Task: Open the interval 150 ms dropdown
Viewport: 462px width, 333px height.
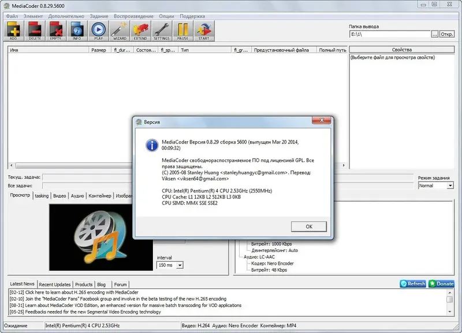Action: coord(170,265)
